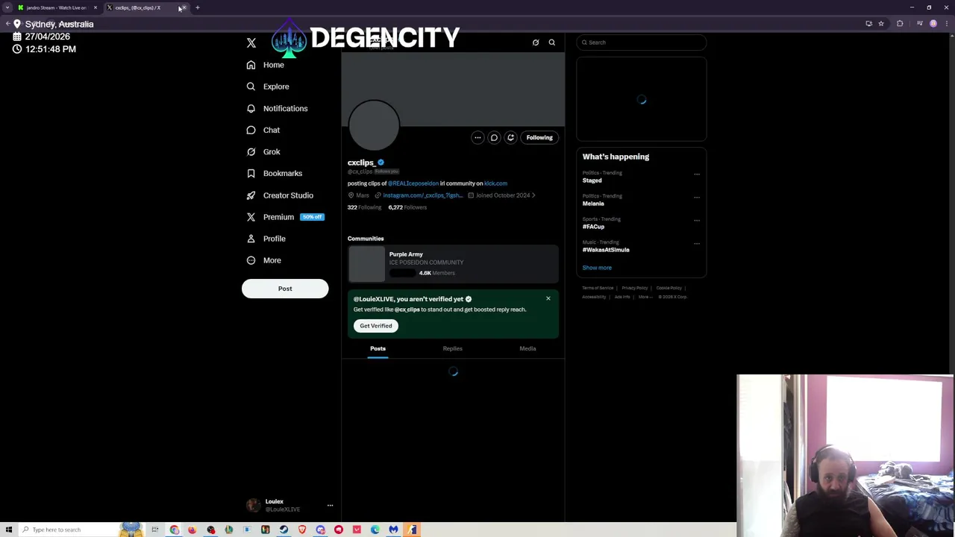View the 322 Following list

coord(364,207)
